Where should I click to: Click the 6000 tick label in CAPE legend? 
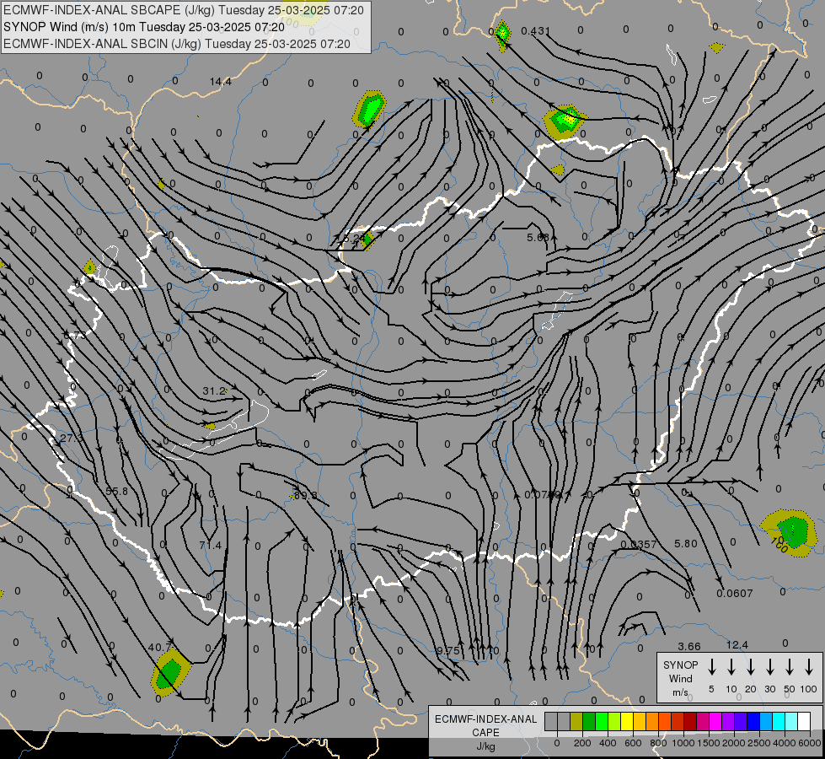point(810,743)
